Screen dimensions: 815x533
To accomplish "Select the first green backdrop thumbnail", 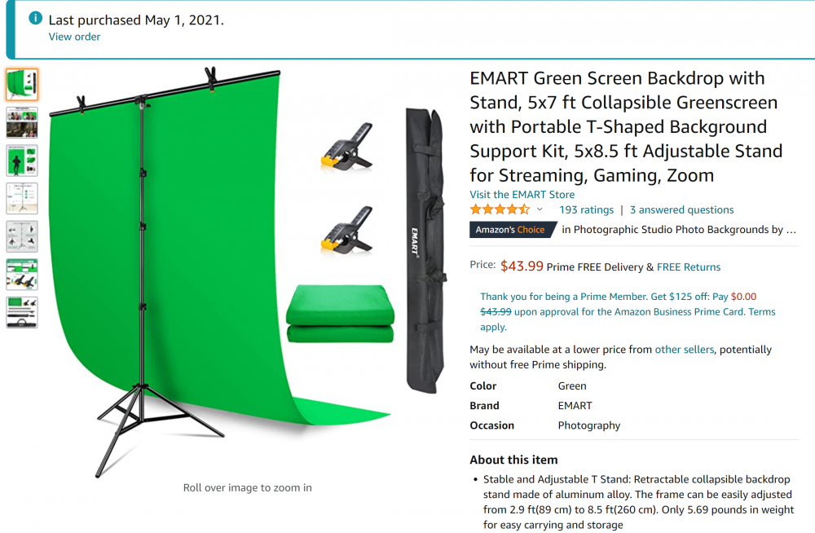I will tap(22, 85).
